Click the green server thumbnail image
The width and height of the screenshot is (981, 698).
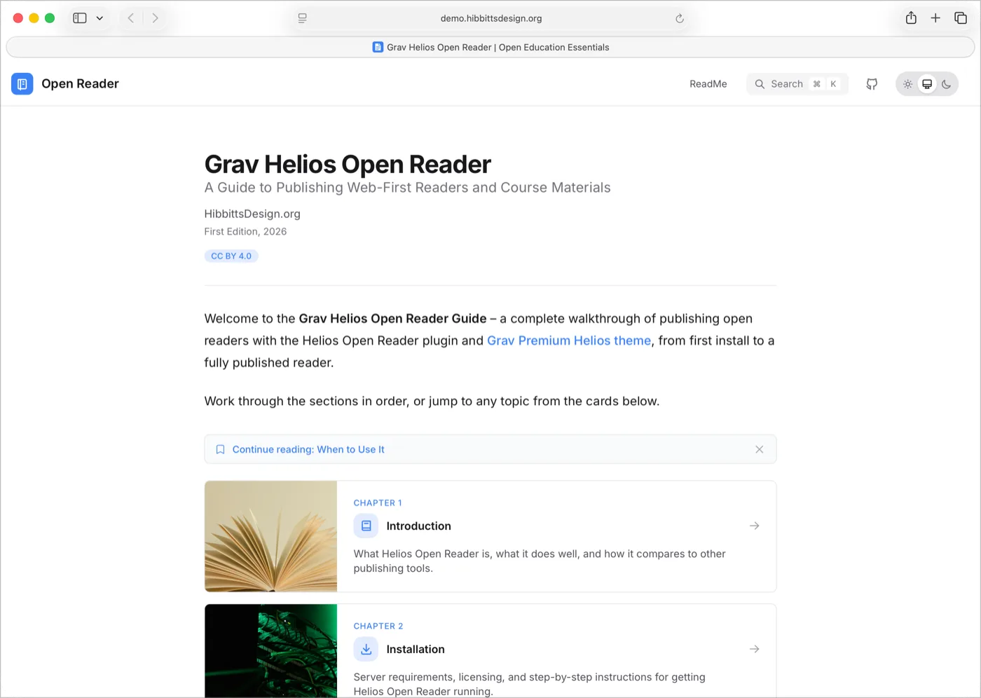pos(271,650)
